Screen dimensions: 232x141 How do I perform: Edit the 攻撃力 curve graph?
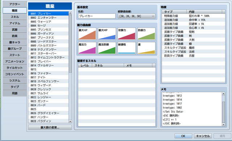(127, 34)
